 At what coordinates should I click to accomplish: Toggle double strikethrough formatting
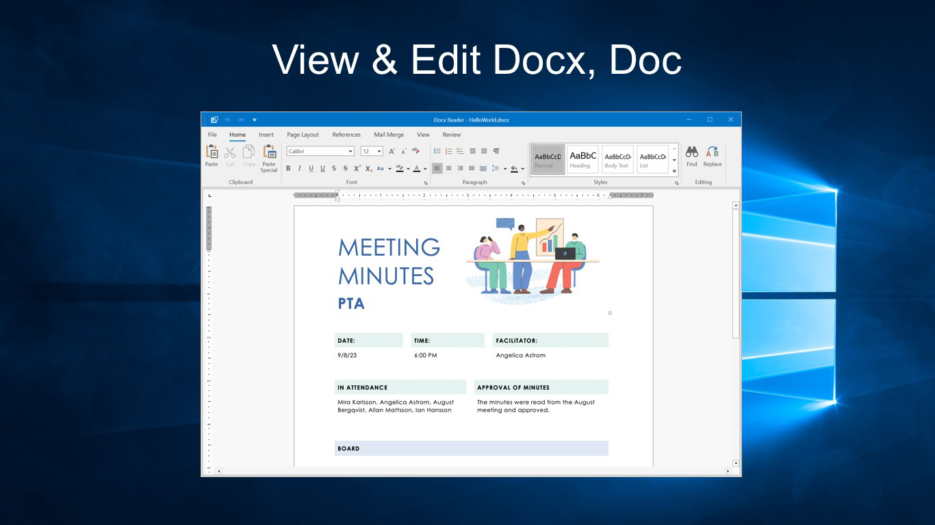tap(346, 168)
